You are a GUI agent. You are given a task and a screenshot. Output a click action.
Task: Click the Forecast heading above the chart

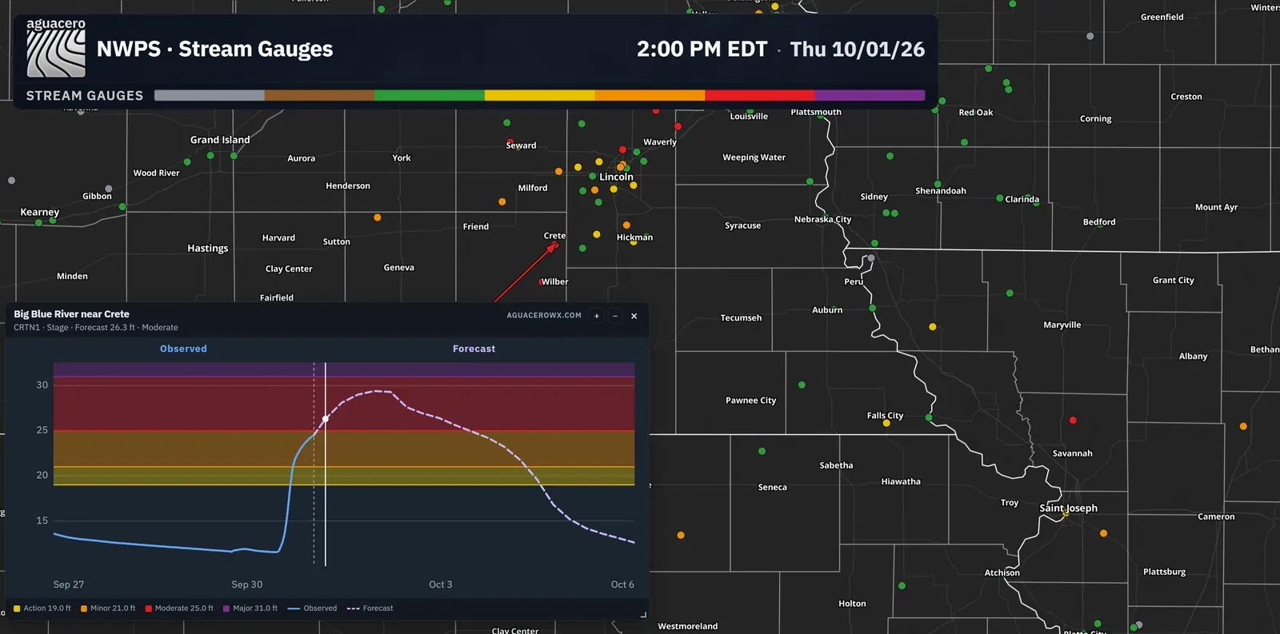click(x=474, y=349)
